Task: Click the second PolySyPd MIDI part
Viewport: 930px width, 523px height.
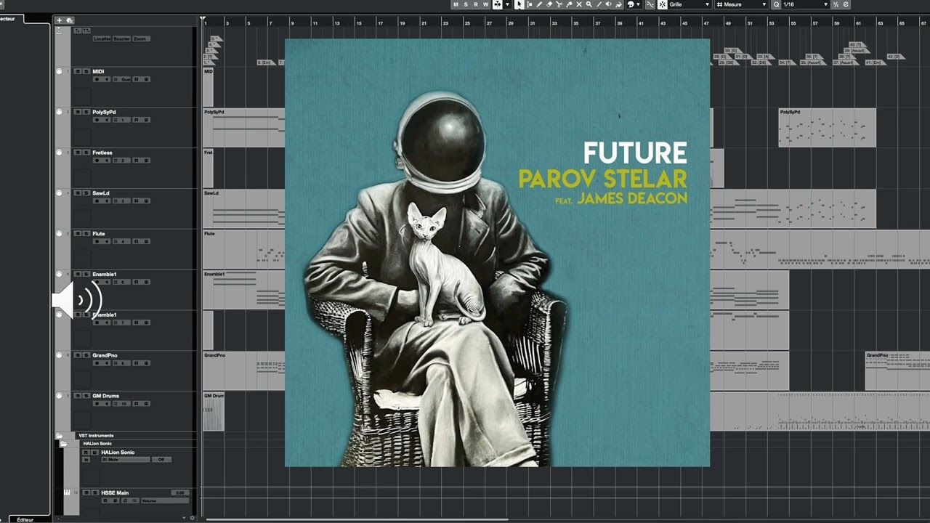Action: (827, 127)
